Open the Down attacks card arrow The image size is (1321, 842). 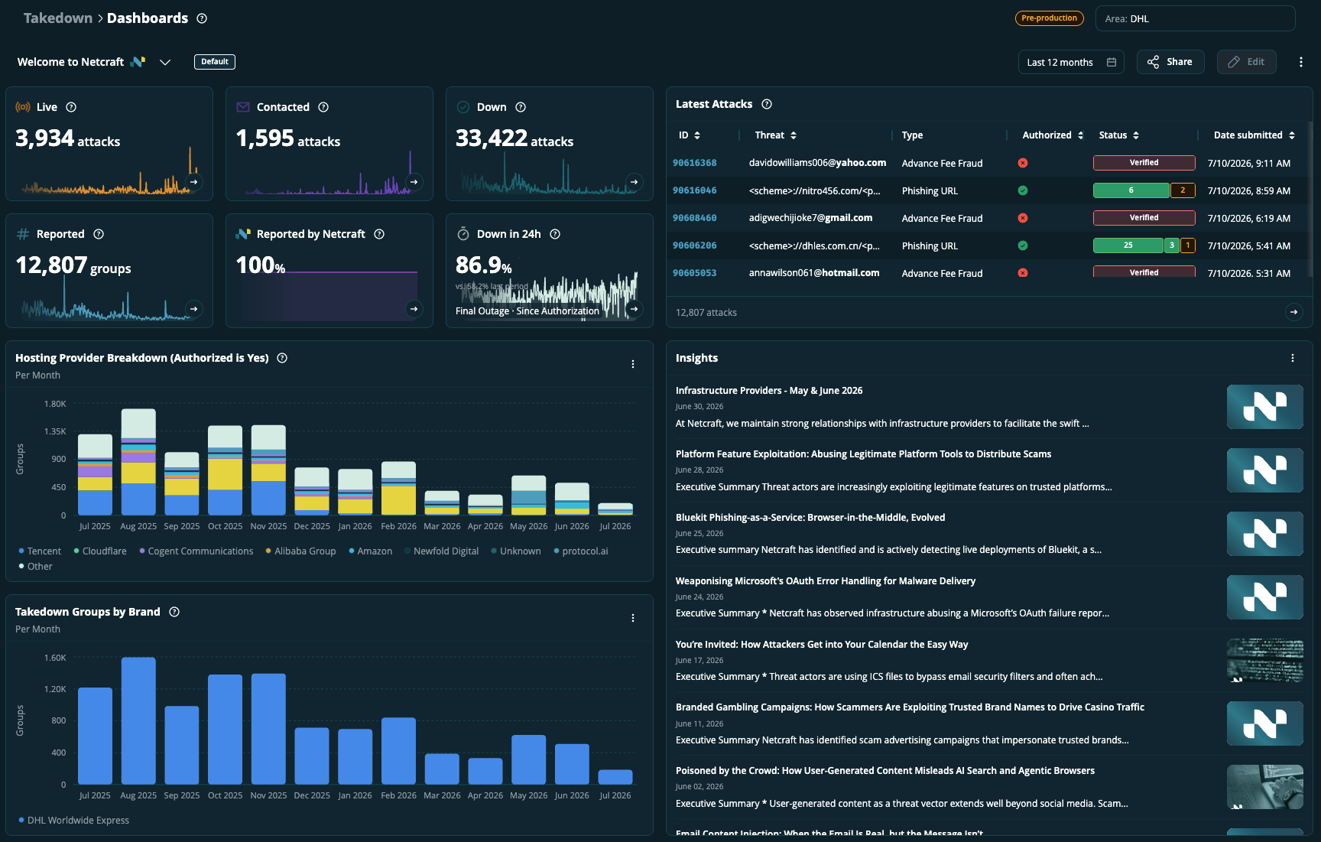(x=634, y=182)
